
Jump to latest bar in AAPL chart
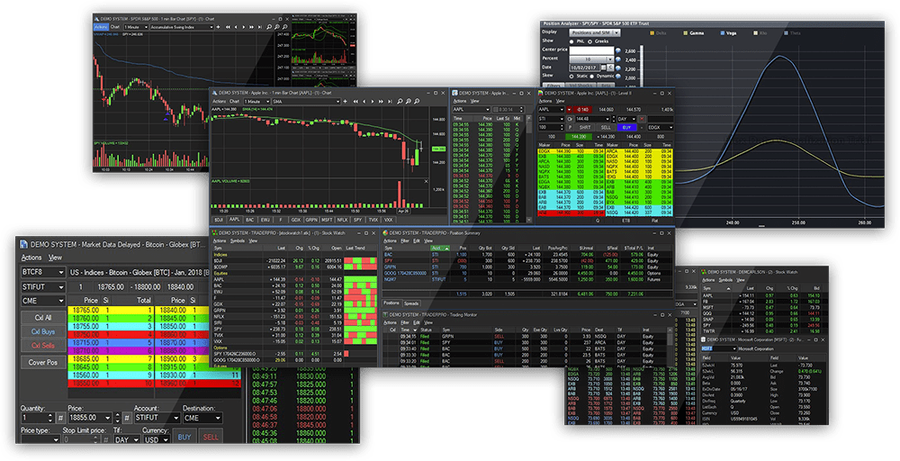[x=390, y=101]
